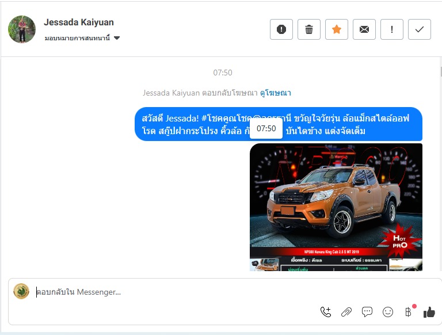
Task: Click the exclamation priority icon button
Action: (x=392, y=29)
